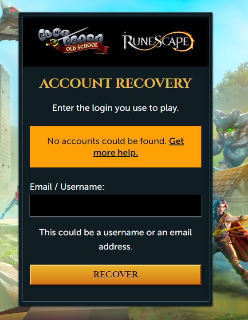Click the Enter the login instruction text
This screenshot has height=320, width=248.
tap(115, 108)
